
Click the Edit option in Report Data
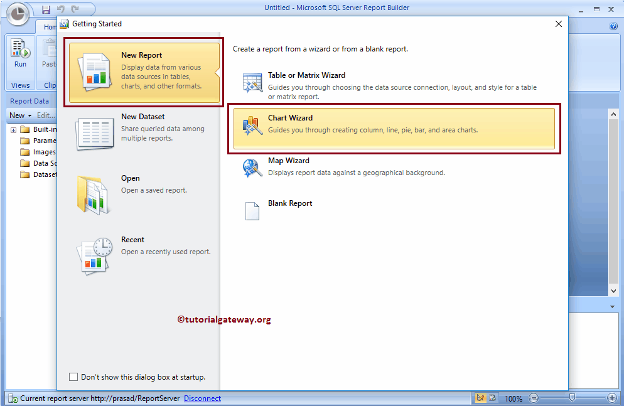45,115
